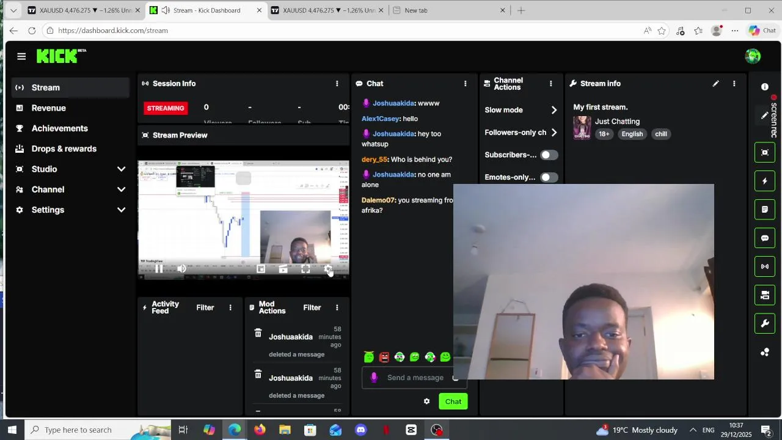Open the info icon in the right sidebar

click(x=765, y=87)
